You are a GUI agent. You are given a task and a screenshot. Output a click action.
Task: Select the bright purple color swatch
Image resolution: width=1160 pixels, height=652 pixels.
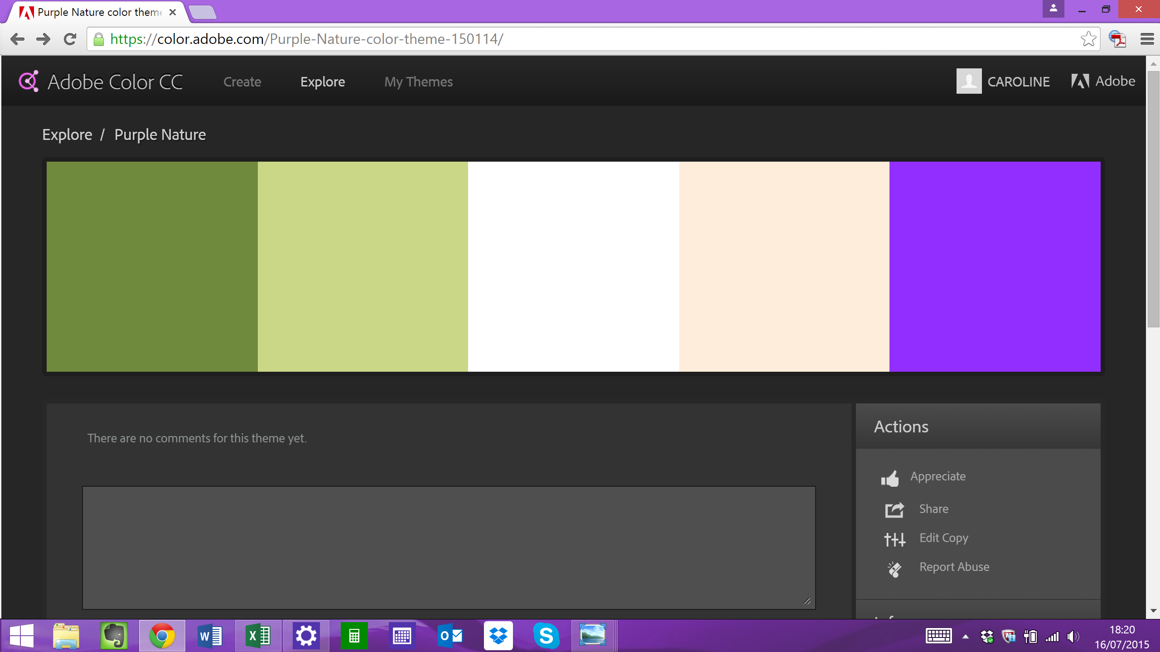[995, 267]
